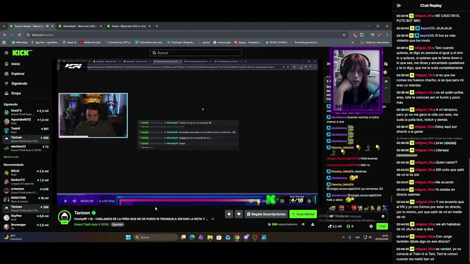470x264 pixels.
Task: Go back in the browser
Action: tap(4, 35)
